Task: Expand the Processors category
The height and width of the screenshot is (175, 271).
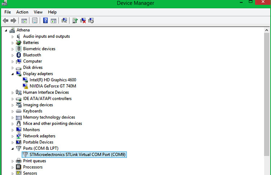Action: [12, 167]
